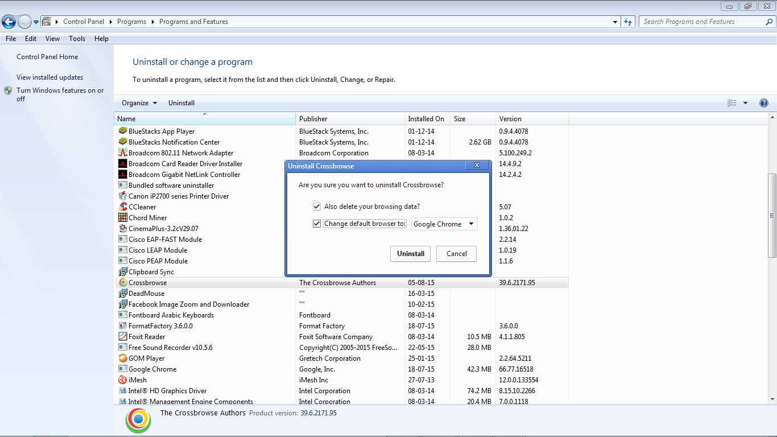The height and width of the screenshot is (437, 777).
Task: Select Facebook Image Zoom and Downloader row
Action: (341, 304)
